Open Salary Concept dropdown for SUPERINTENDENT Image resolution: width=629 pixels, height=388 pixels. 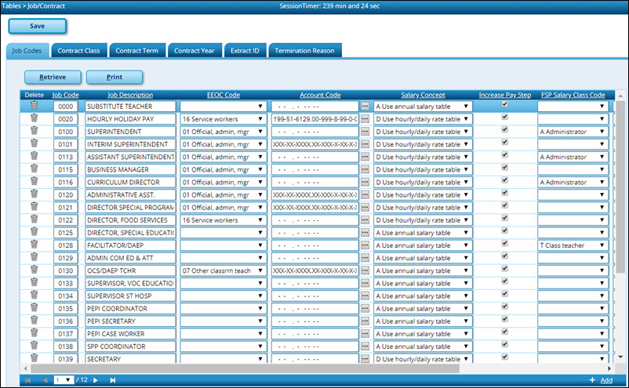423,132
